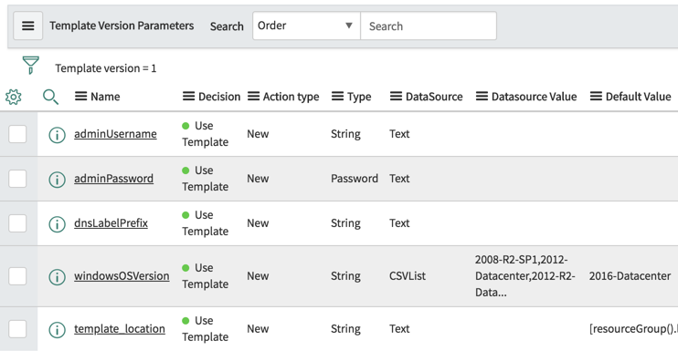Sort by the Name column header
The width and height of the screenshot is (678, 351).
[x=105, y=97]
